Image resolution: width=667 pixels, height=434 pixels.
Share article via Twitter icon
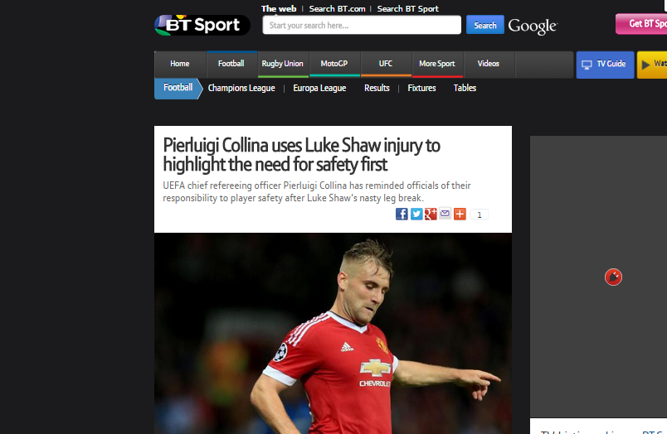click(416, 214)
